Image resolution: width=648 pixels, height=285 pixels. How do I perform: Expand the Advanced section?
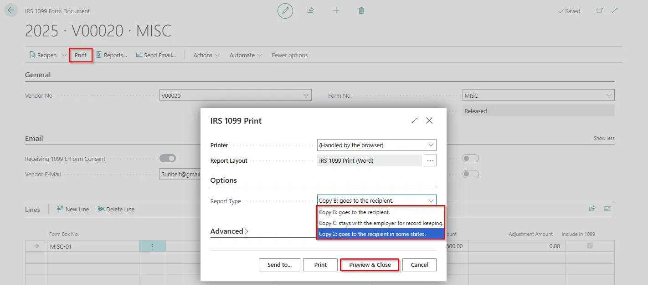point(229,231)
